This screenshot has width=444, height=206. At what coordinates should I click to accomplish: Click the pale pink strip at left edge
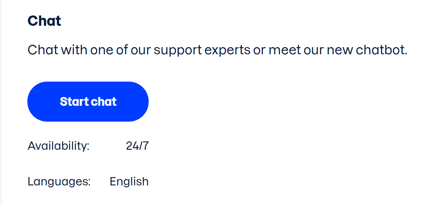click(1, 103)
